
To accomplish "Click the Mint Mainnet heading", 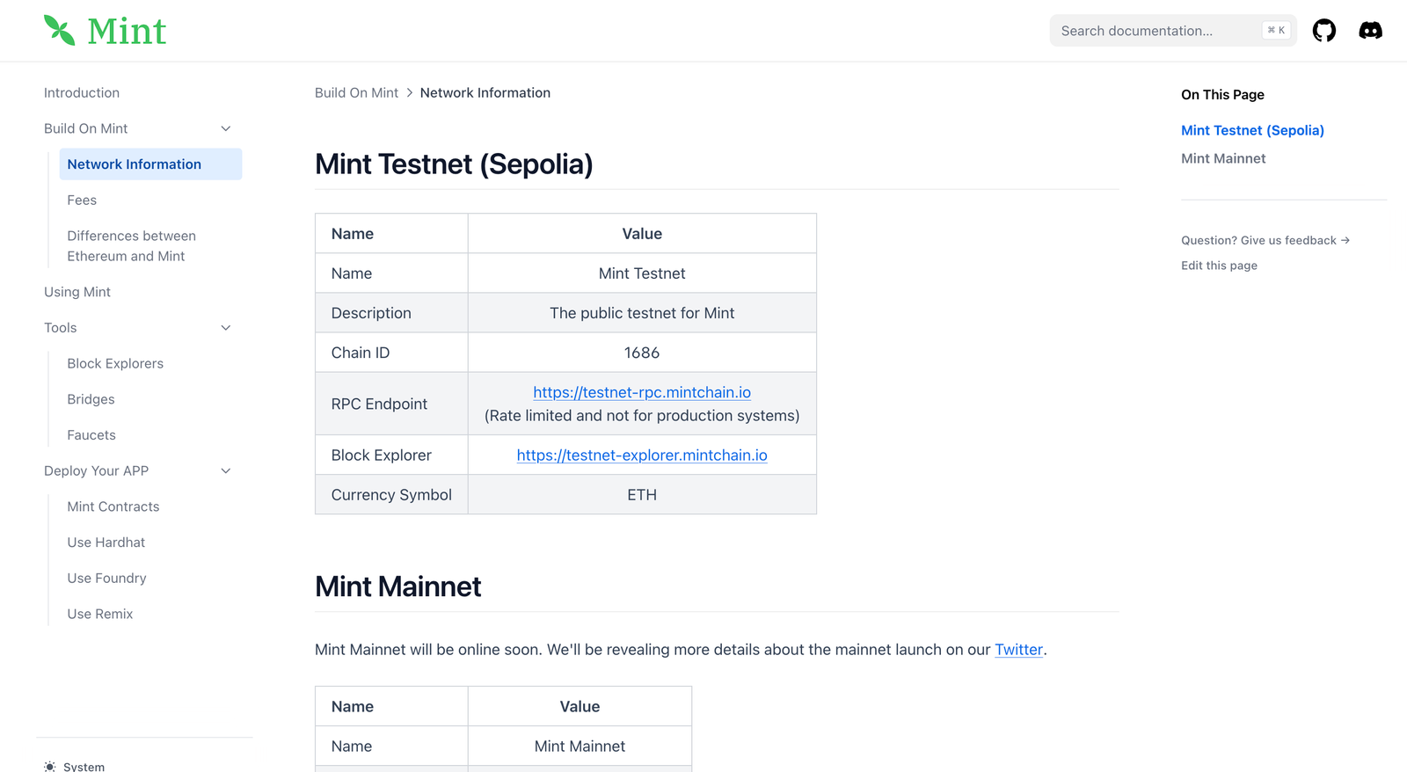I will (397, 586).
